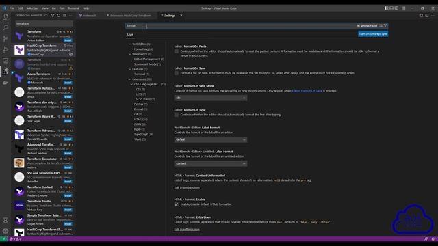The width and height of the screenshot is (438, 246).
Task: Toggle panel layout icon in title bar
Action: click(391, 8)
